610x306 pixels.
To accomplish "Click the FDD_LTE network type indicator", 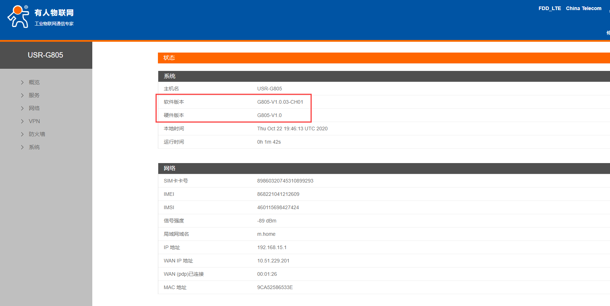I will coord(549,8).
